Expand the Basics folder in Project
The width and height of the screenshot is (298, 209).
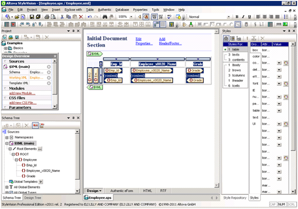[x=6, y=48]
